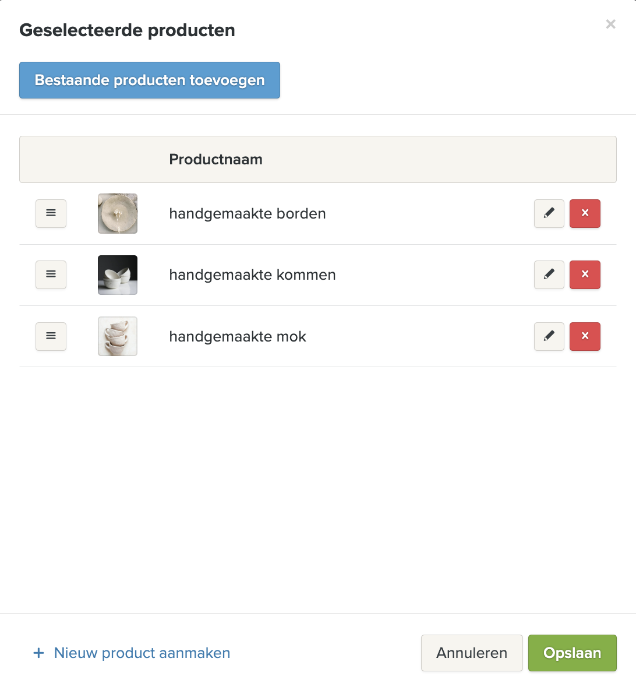
Task: Click drag handle for handgemaakte kommen
Action: (51, 274)
